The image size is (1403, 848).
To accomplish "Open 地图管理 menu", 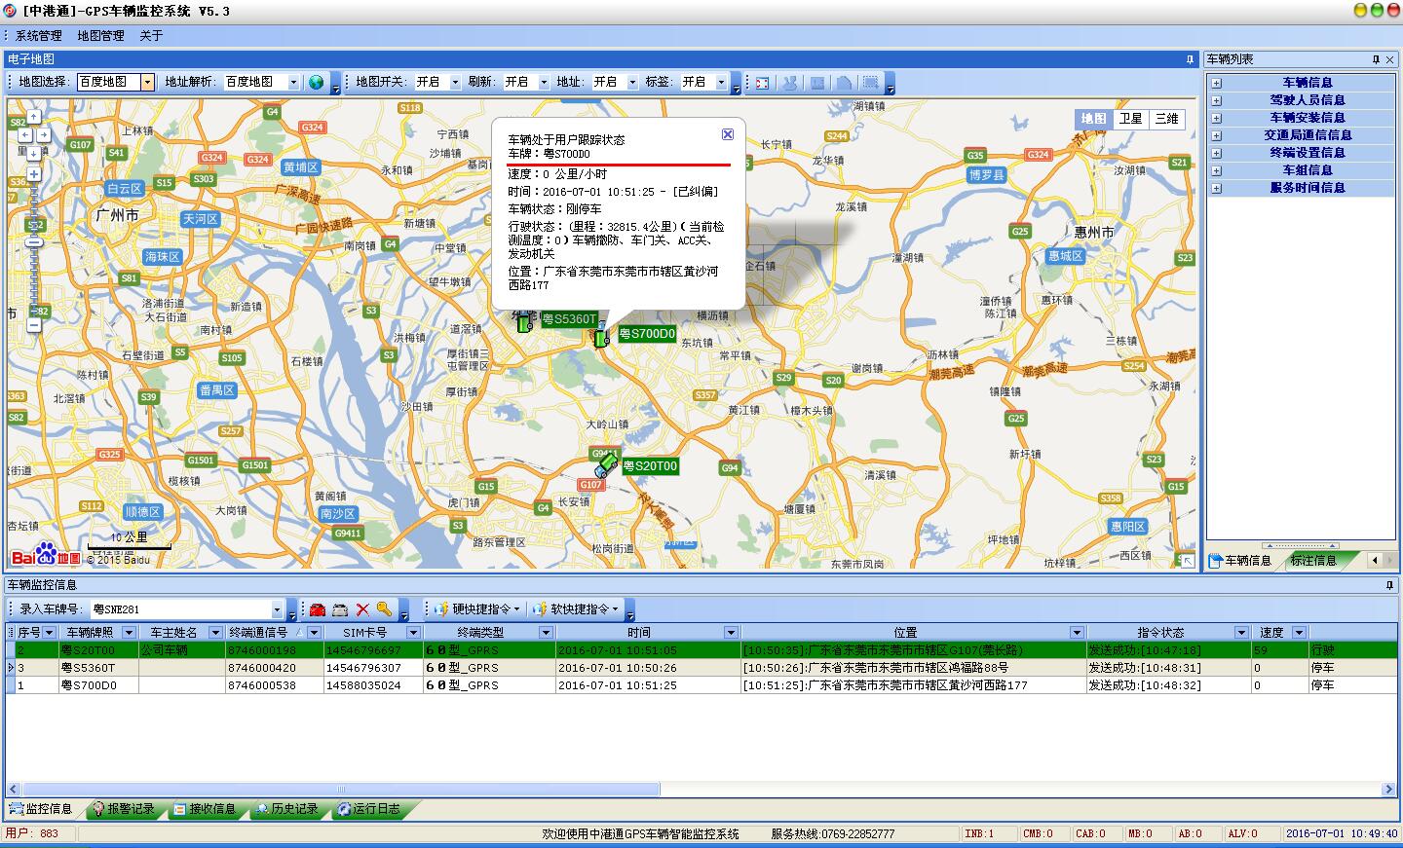I will click(100, 36).
